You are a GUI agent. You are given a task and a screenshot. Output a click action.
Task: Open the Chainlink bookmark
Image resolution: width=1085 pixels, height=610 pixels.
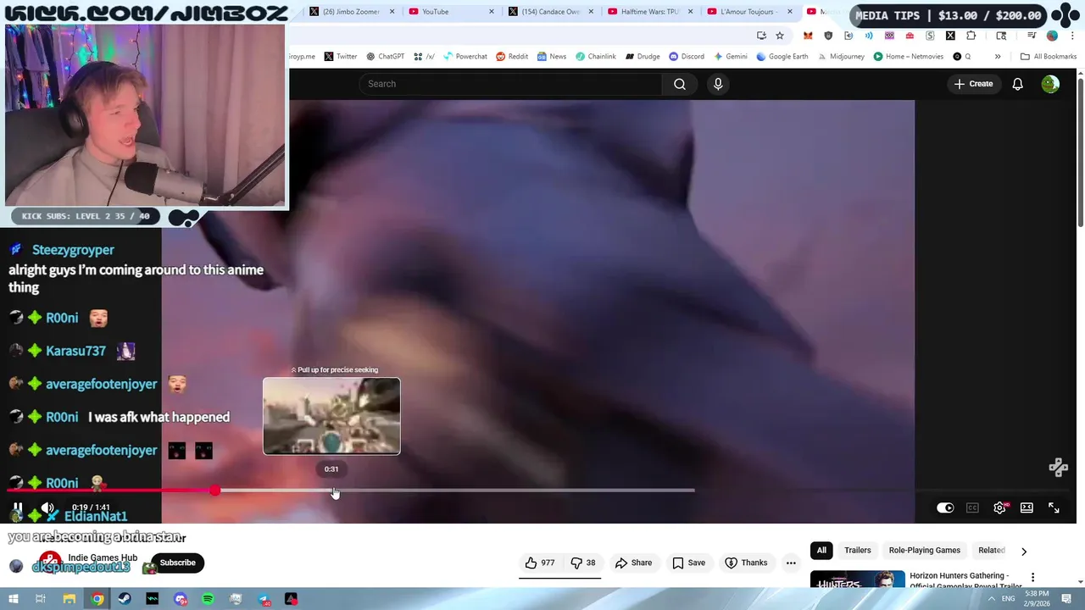(x=596, y=56)
